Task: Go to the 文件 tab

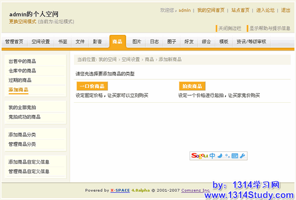Action: (x=80, y=42)
